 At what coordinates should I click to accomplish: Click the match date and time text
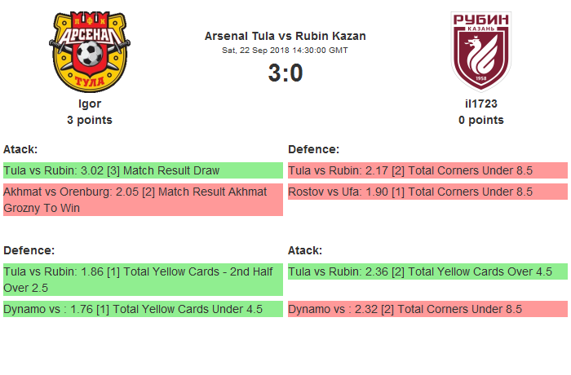[x=285, y=51]
